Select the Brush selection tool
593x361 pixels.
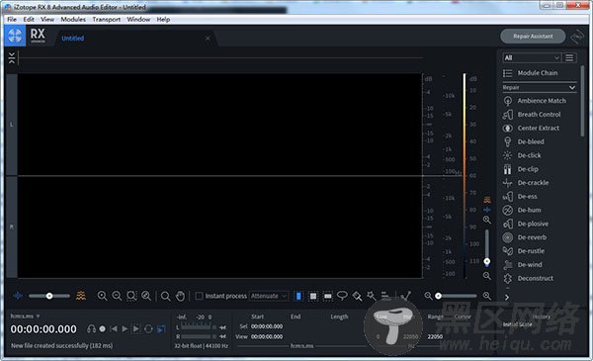pyautogui.click(x=357, y=296)
